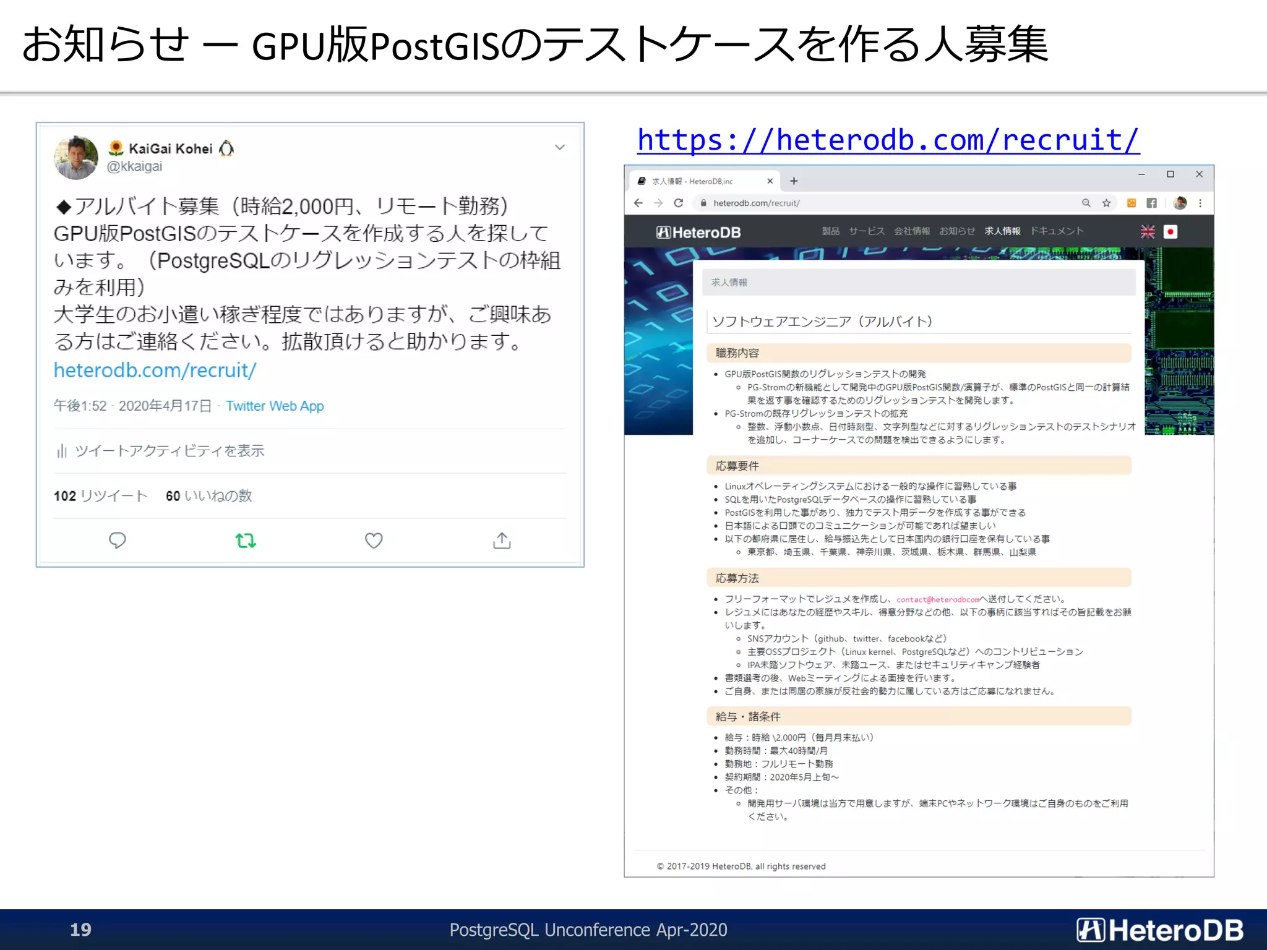The height and width of the screenshot is (950, 1267).
Task: View the 60 likes count
Action: point(208,496)
